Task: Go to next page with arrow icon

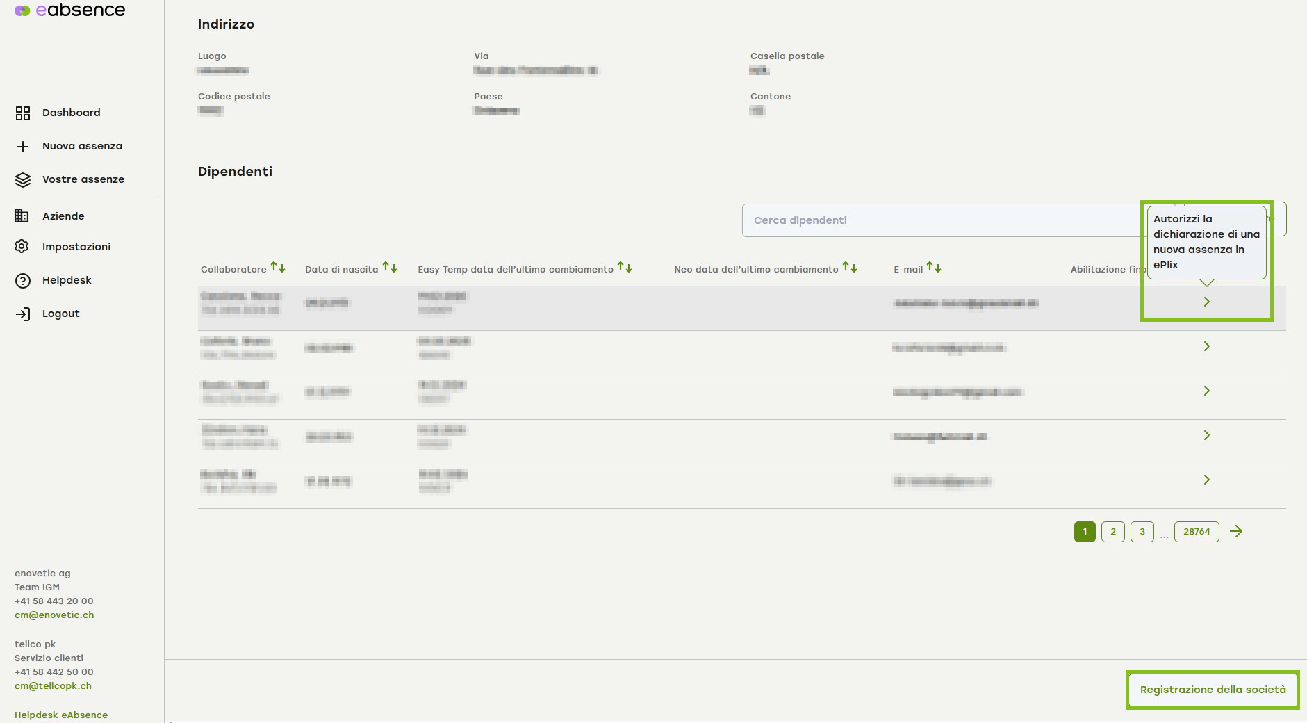Action: coord(1236,532)
